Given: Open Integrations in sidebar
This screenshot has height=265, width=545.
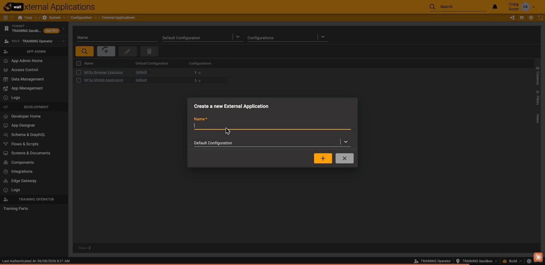Looking at the screenshot, I should 22,171.
